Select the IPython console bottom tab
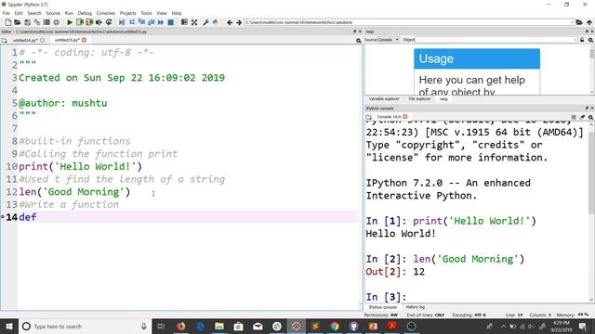This screenshot has height=334, width=595. tap(382, 307)
